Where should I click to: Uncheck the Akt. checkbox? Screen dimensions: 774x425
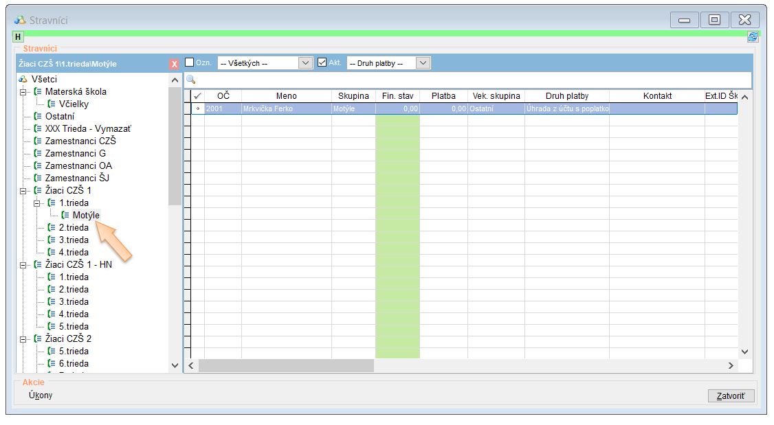(322, 62)
